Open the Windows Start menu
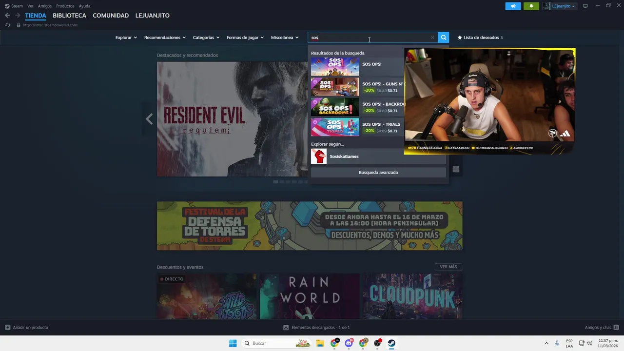 [x=233, y=343]
